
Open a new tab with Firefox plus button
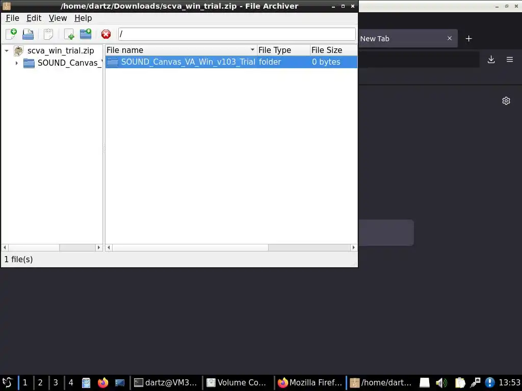pos(469,39)
